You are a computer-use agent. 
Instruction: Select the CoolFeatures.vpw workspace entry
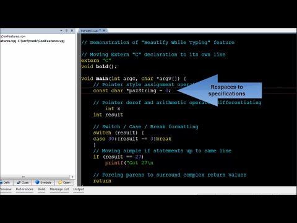point(13,37)
